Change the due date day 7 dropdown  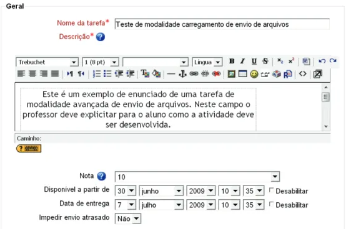pos(126,205)
